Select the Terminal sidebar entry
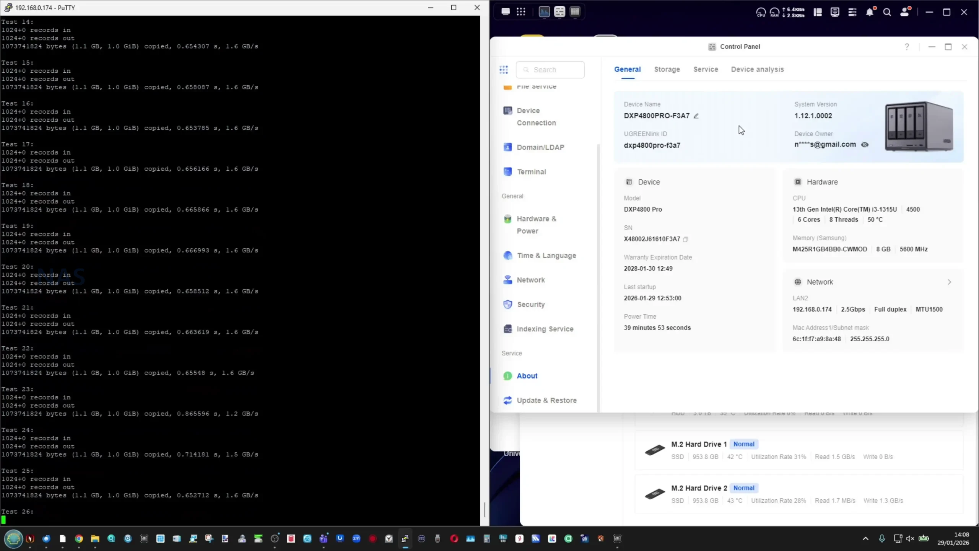 tap(531, 172)
